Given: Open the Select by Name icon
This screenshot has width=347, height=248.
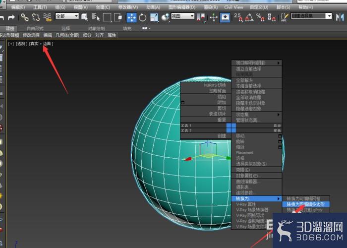Looking at the screenshot, I should (96, 17).
